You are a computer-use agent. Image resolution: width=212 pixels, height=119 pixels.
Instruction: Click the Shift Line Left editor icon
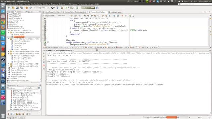pyautogui.click(x=114, y=16)
